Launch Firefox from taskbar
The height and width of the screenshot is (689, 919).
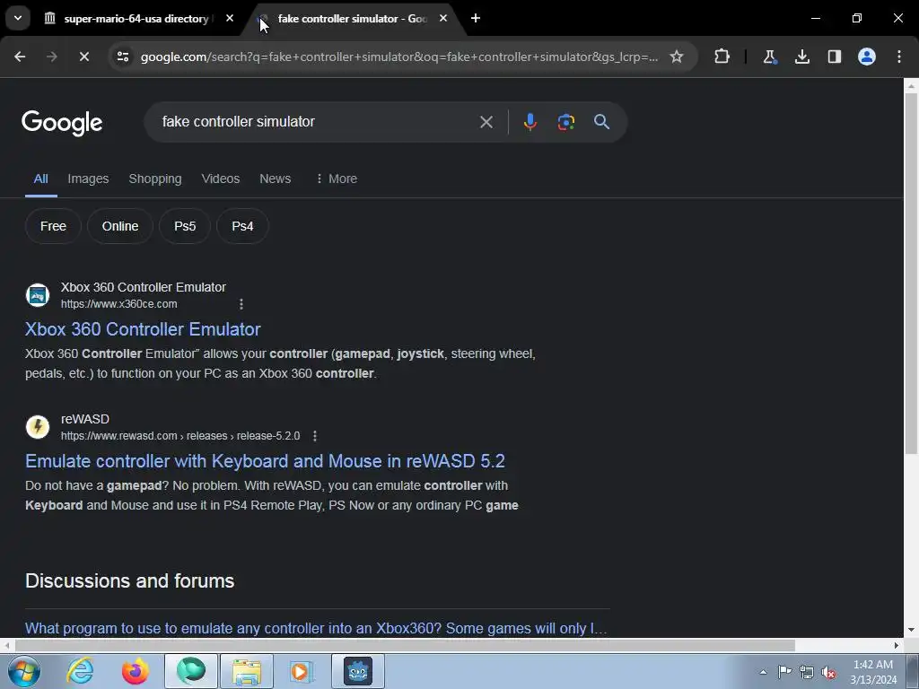pos(136,671)
